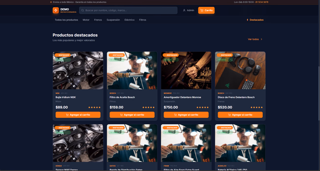
Task: Call the phone number 81 1234 5678
Action: coord(262,2)
